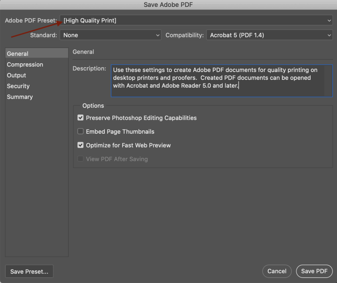
Task: Click the Compatibility label
Action: 184,35
